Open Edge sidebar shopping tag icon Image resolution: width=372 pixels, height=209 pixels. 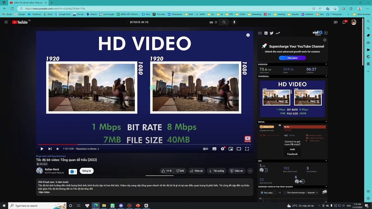tap(368, 35)
